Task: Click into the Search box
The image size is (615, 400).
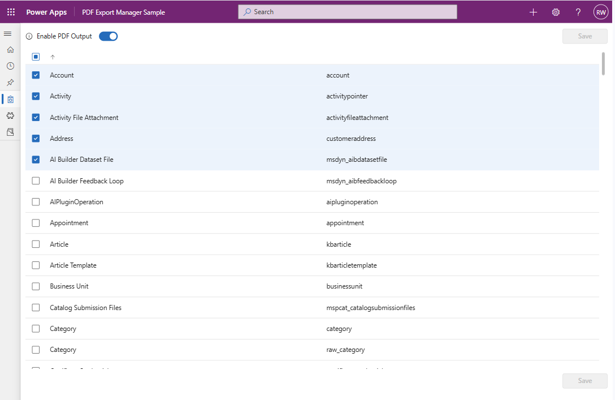Action: point(348,12)
